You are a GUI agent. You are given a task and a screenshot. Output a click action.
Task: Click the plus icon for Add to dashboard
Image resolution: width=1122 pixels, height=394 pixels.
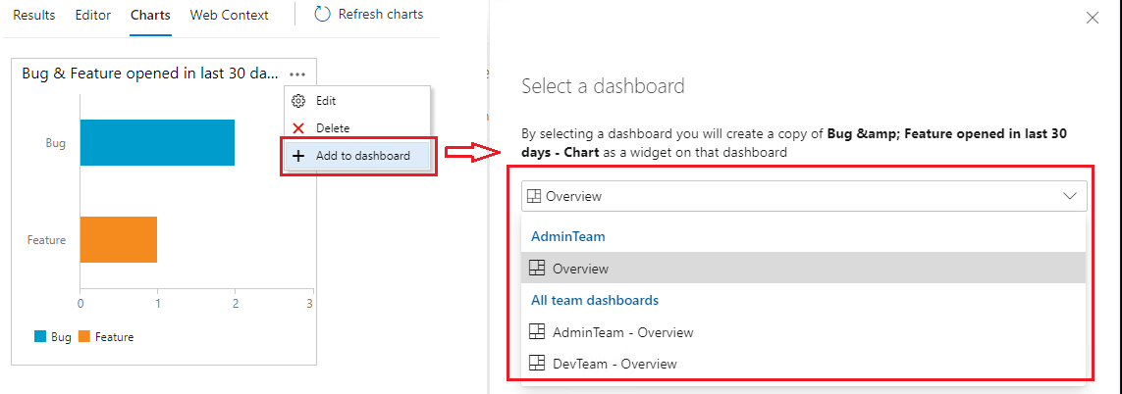tap(298, 156)
